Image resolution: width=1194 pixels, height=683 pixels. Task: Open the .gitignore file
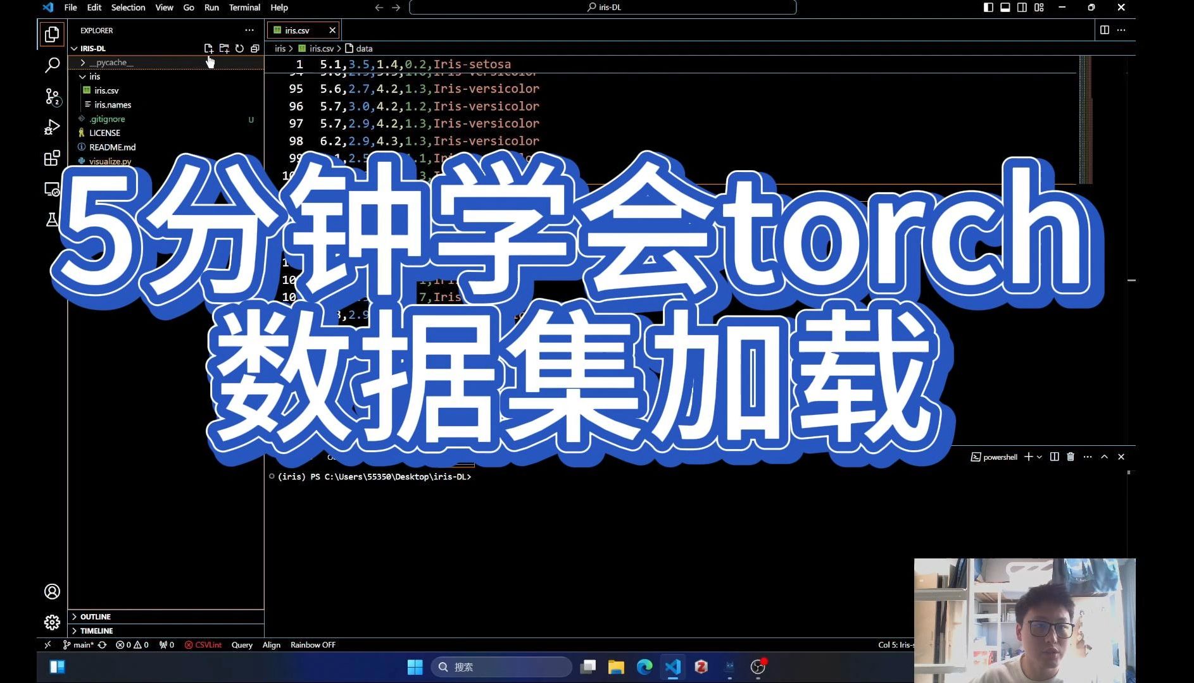pos(166,119)
